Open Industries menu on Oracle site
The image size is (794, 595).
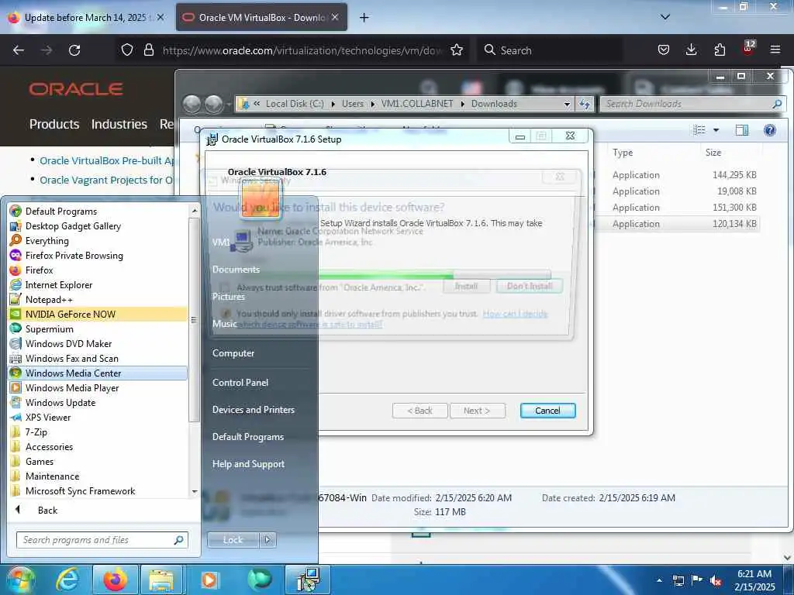click(119, 124)
